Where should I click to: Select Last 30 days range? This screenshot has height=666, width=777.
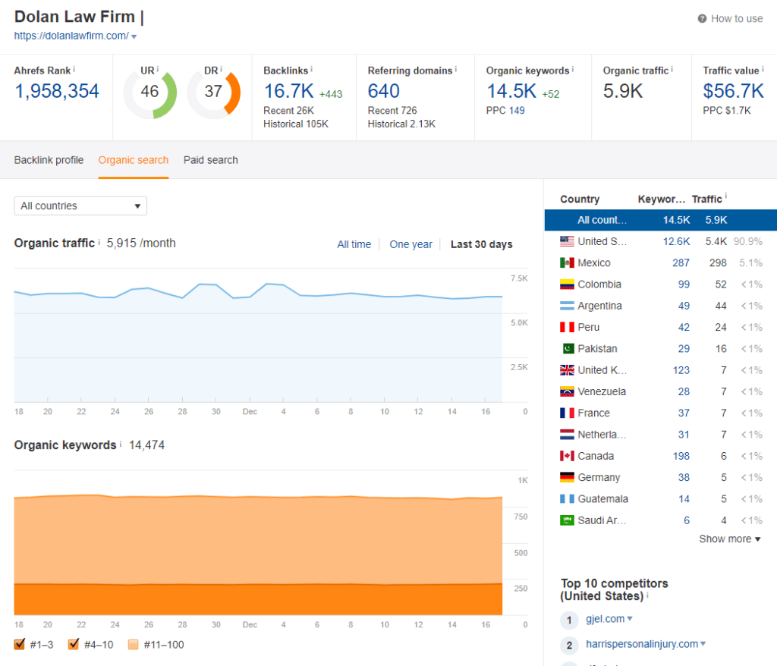click(481, 244)
